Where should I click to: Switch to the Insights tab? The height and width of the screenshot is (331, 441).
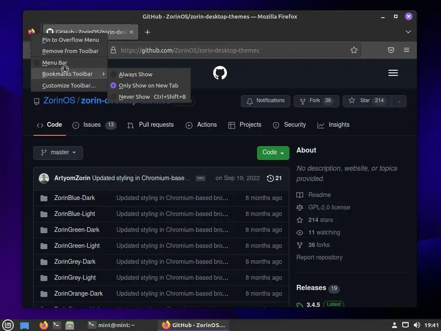pyautogui.click(x=333, y=125)
